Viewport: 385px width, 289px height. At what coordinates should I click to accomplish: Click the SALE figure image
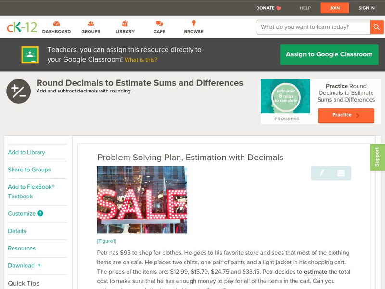coord(142,199)
